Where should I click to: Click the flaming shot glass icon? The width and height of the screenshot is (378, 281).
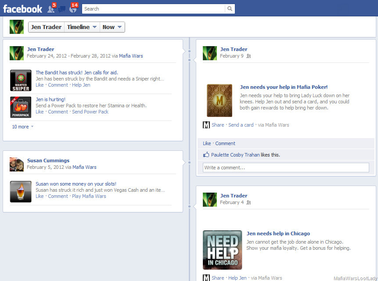pos(21,192)
